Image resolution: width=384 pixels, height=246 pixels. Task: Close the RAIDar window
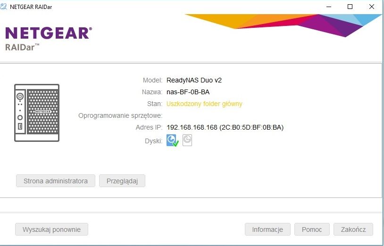pyautogui.click(x=372, y=7)
